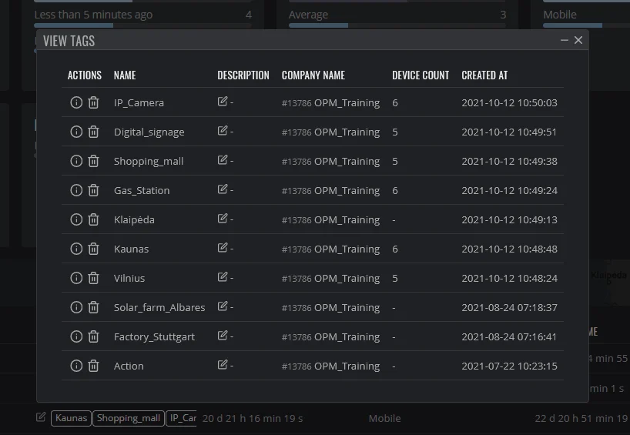Delete the Vilnius tag
This screenshot has height=435, width=630.
(x=93, y=278)
